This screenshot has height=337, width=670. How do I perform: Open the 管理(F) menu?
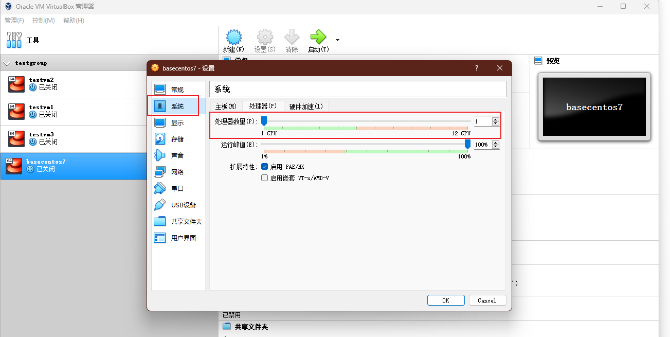[x=14, y=21]
